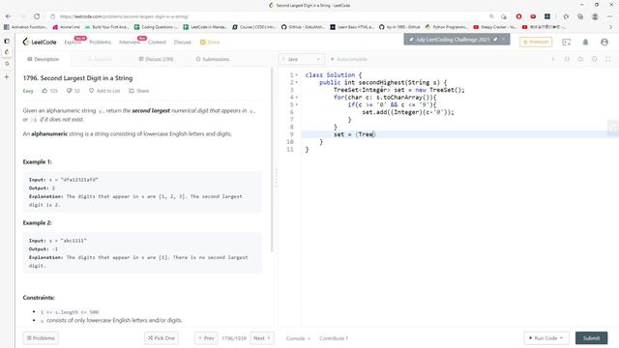Screen dimensions: 619x348
Task: Click the Share button
Action: pyautogui.click(x=138, y=91)
